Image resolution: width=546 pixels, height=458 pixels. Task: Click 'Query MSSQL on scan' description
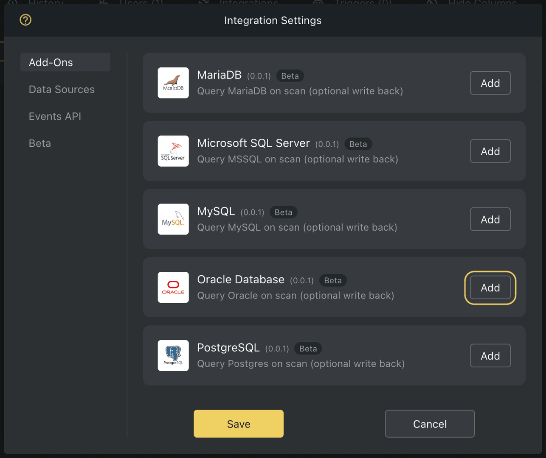[x=298, y=159]
